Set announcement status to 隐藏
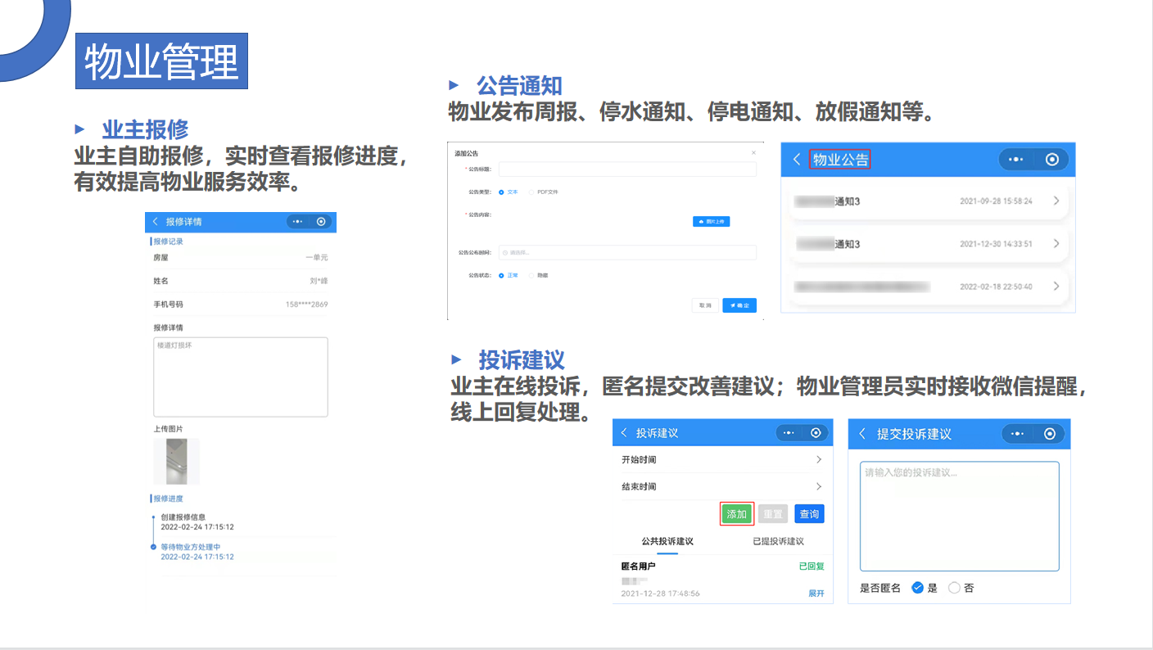Viewport: 1153px width, 650px height. (x=531, y=276)
